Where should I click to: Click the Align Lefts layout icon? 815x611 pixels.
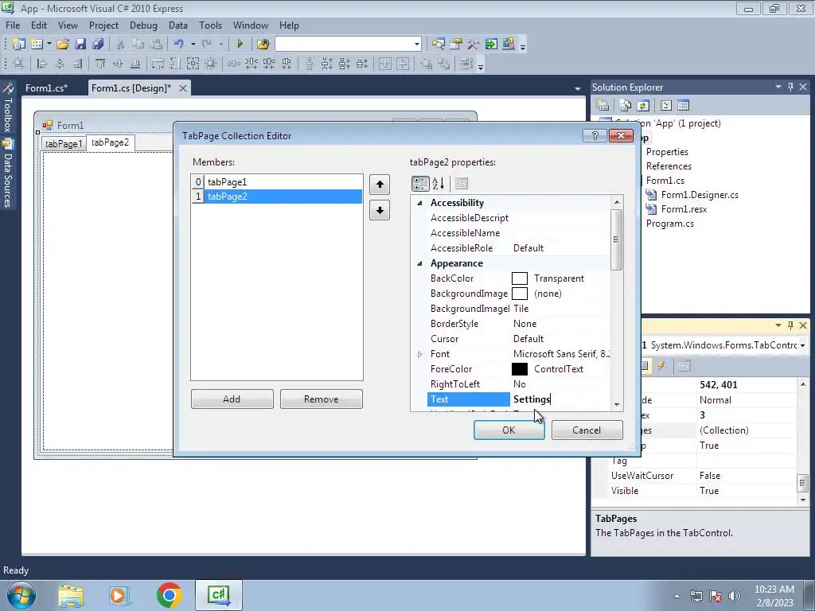coord(42,64)
